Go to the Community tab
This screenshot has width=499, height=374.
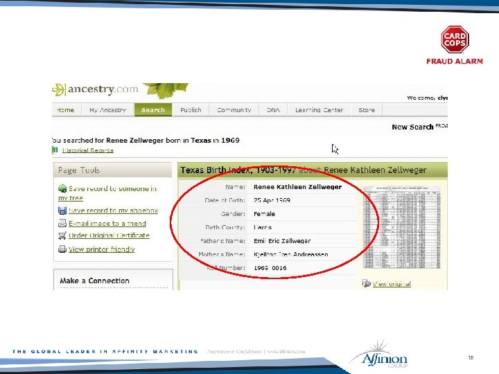pos(234,110)
